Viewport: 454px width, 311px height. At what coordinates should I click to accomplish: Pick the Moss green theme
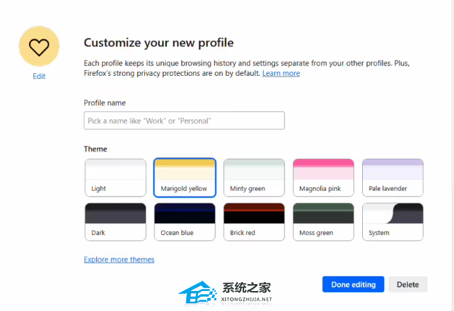[323, 222]
